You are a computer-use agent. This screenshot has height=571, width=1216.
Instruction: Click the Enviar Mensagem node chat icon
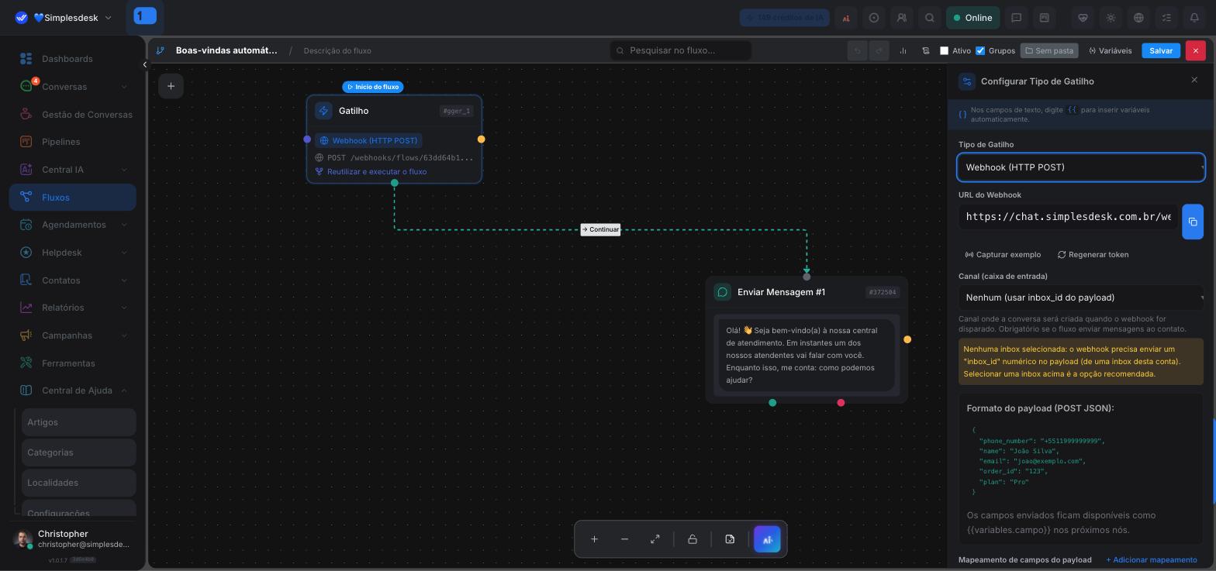coord(723,292)
